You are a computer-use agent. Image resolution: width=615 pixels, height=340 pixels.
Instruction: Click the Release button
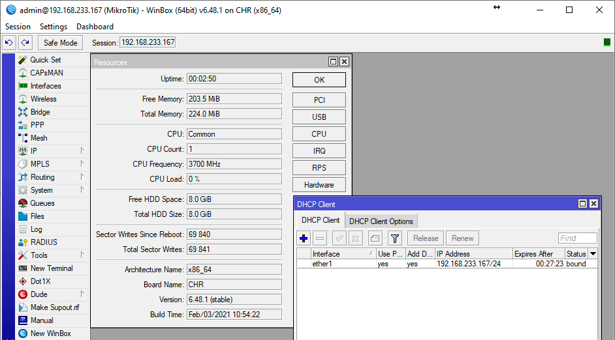[x=426, y=238]
